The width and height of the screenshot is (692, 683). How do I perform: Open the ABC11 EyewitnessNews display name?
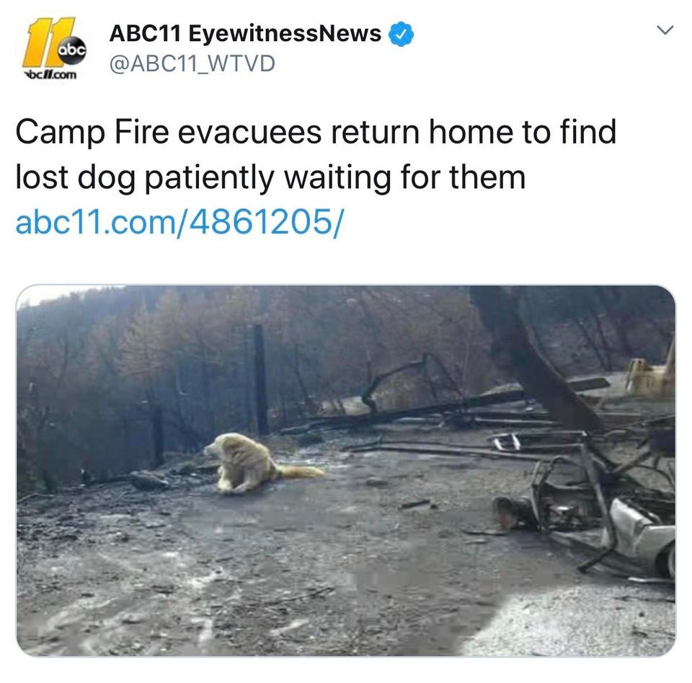245,34
